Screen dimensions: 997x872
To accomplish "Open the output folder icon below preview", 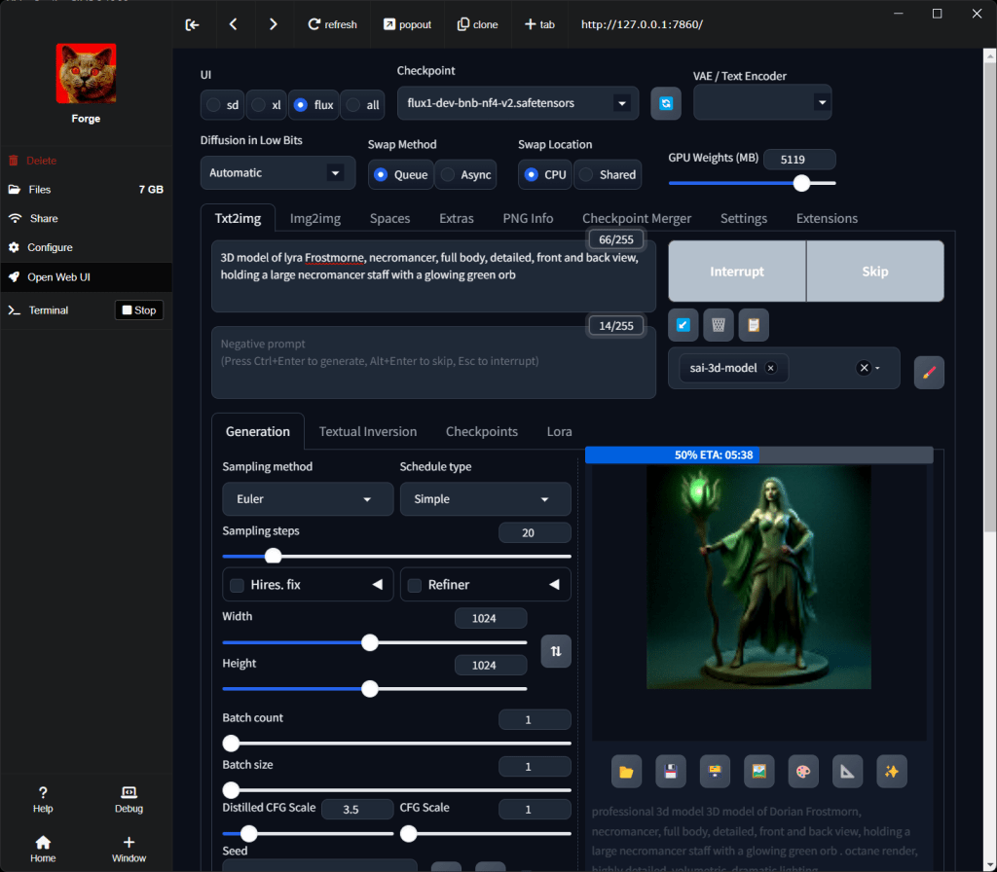I will click(x=626, y=771).
